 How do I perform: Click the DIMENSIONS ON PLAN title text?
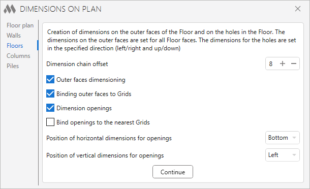60,9
